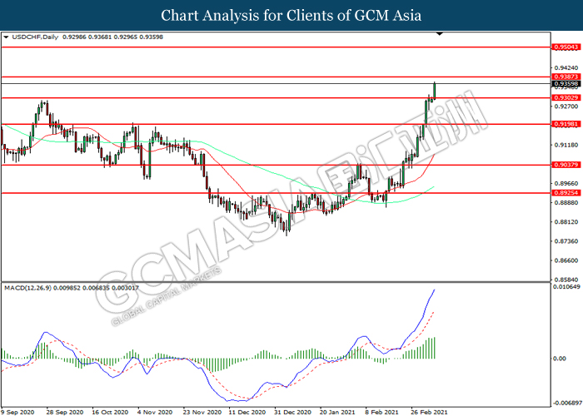This screenshot has width=583, height=416.
Task: Click the 9 Sep 2020 date label
Action: (x=17, y=412)
